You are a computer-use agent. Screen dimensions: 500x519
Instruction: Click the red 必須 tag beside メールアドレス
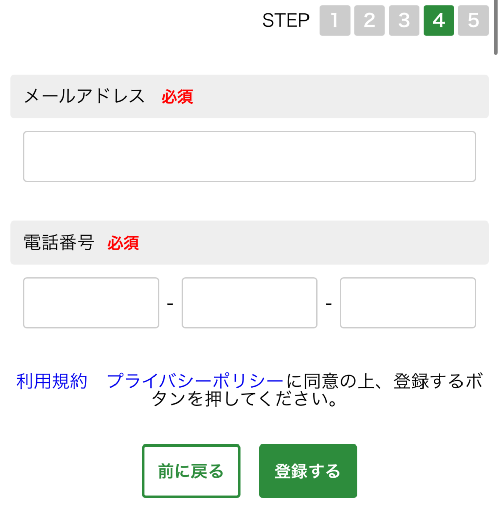pos(177,97)
